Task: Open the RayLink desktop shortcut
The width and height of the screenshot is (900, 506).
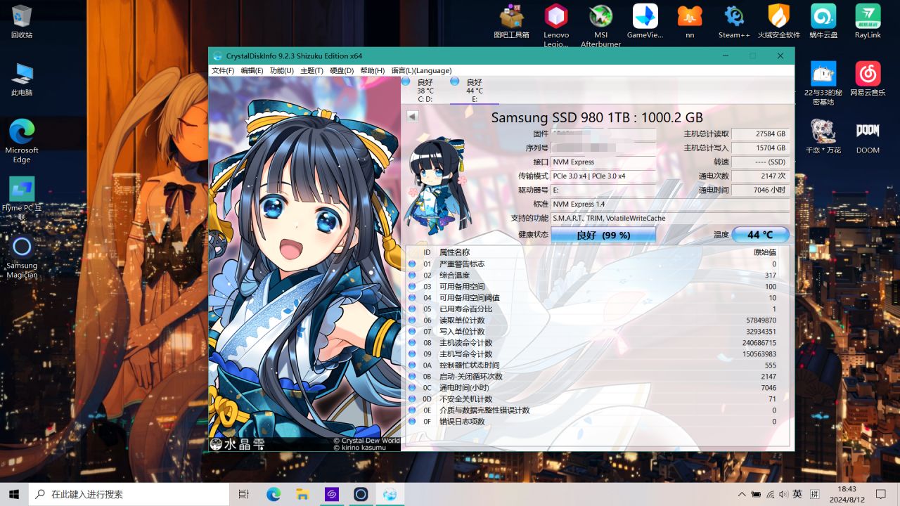Action: tap(868, 22)
